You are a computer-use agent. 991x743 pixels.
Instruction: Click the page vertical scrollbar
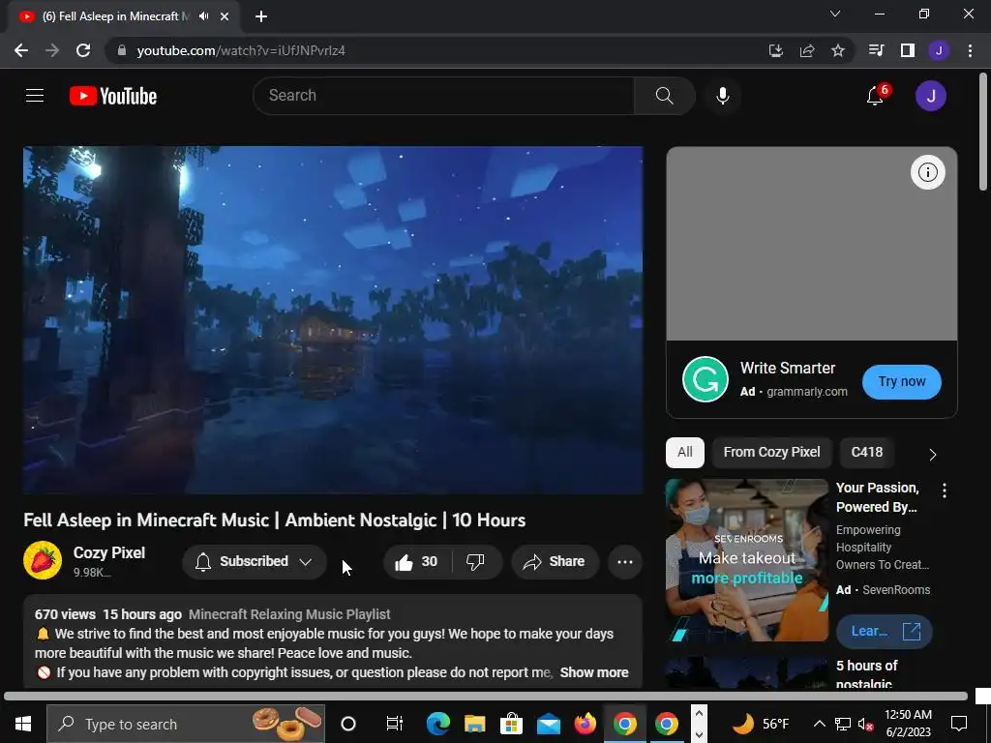click(x=983, y=132)
